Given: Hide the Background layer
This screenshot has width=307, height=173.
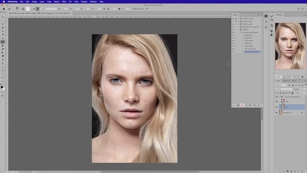Looking at the screenshot, I should pos(277,112).
